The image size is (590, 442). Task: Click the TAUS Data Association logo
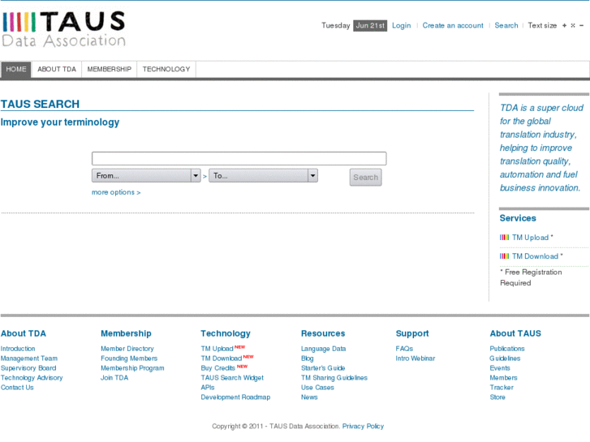click(64, 29)
